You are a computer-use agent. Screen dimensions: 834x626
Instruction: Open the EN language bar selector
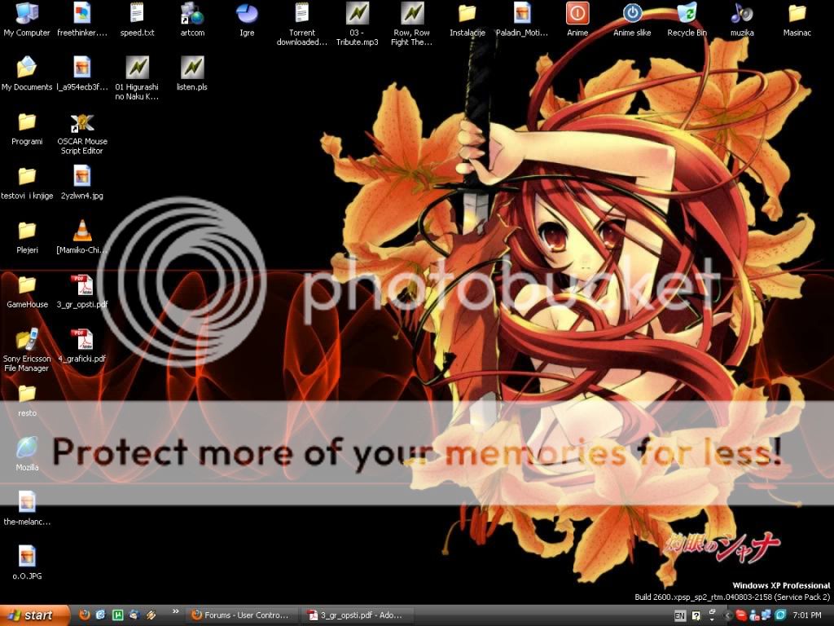(679, 615)
